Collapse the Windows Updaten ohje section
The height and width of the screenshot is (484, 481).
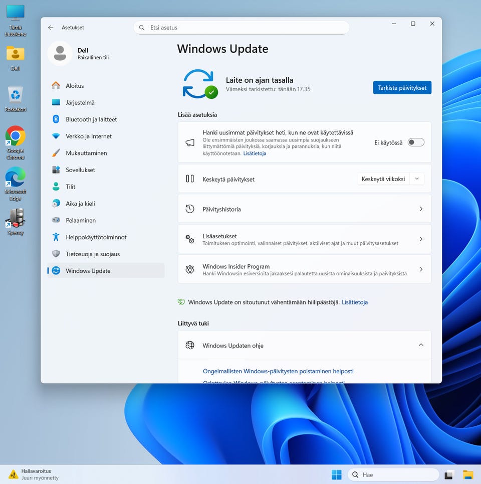(x=421, y=345)
